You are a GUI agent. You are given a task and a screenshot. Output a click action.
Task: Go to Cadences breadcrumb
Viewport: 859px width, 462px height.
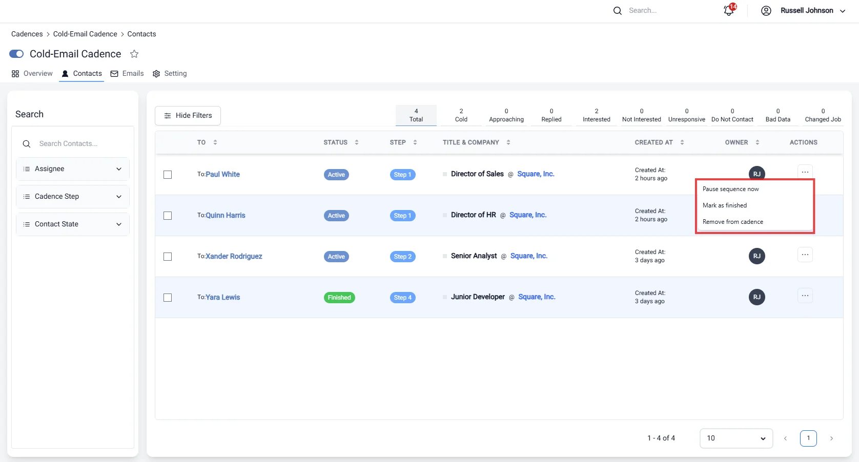tap(27, 34)
